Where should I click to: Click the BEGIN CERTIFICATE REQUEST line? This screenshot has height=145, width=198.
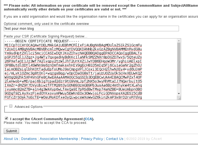pos(42,41)
